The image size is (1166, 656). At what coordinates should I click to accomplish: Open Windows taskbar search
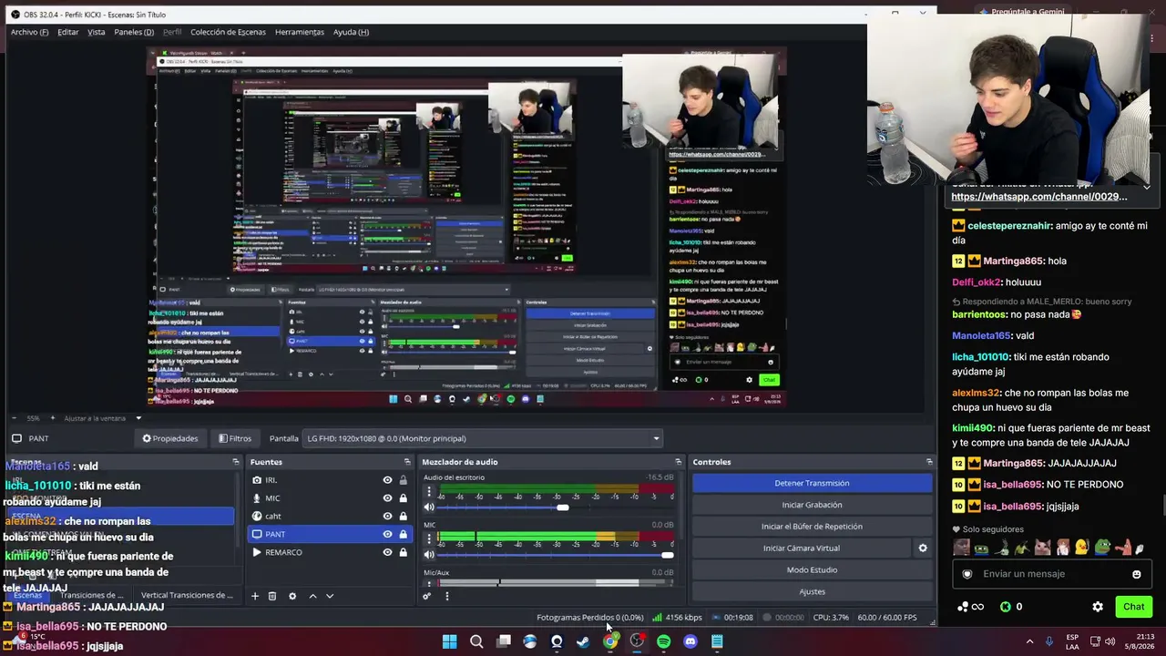[x=476, y=641]
